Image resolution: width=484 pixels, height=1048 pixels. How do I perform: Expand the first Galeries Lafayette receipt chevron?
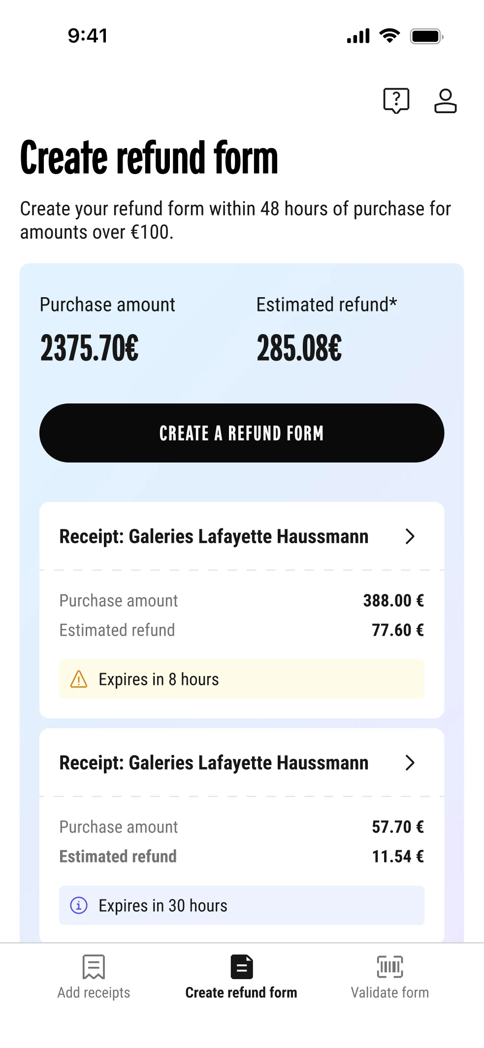tap(410, 536)
